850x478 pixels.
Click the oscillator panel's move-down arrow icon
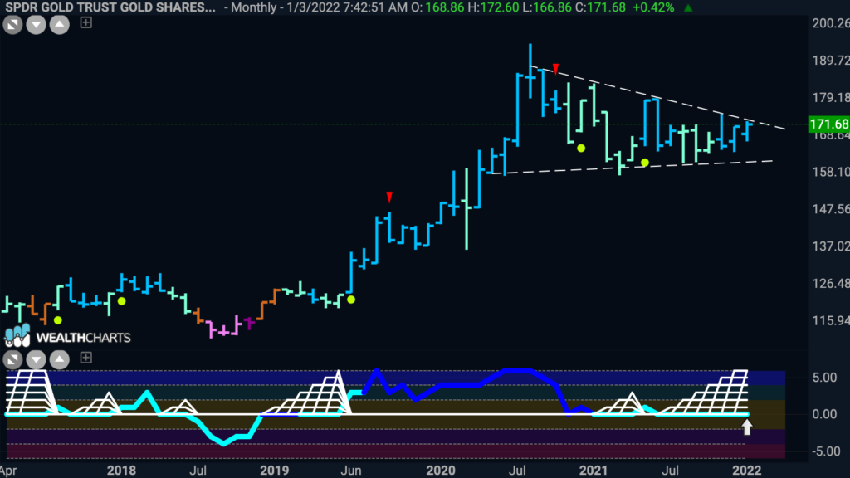[36, 359]
